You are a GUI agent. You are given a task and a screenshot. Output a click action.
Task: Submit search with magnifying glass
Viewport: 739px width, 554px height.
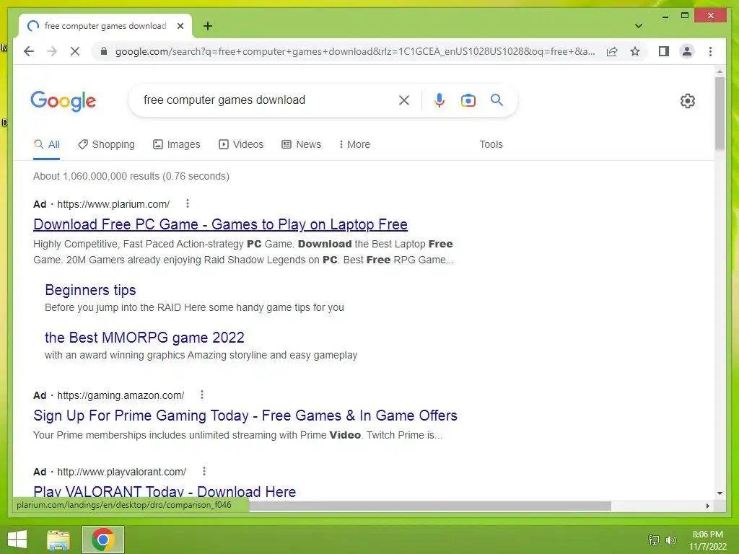pos(497,100)
